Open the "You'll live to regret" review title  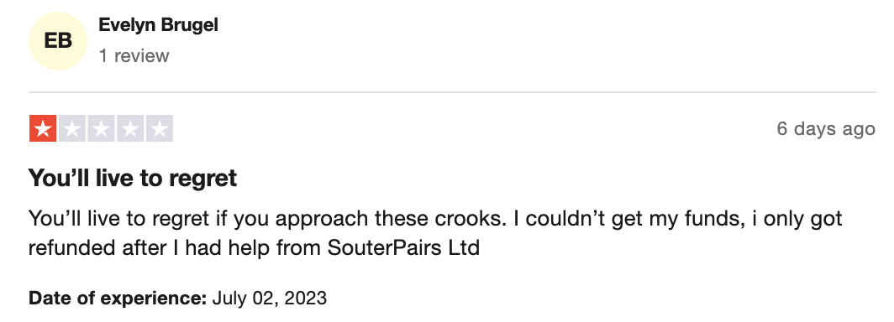[x=133, y=178]
